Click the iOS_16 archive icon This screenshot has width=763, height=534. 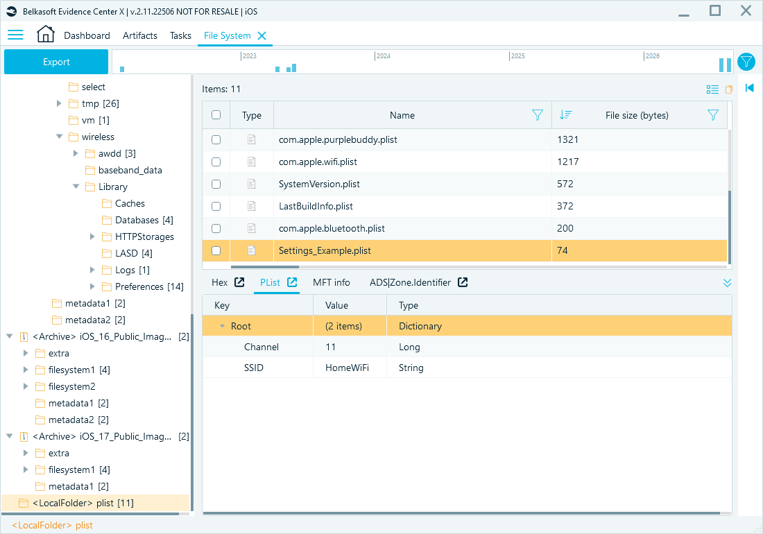pos(24,336)
